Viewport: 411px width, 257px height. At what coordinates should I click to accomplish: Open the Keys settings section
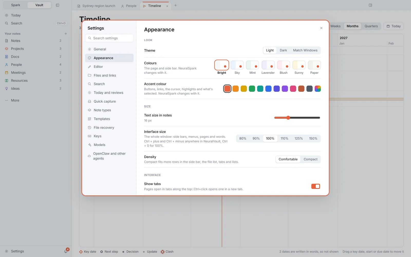pos(109,136)
